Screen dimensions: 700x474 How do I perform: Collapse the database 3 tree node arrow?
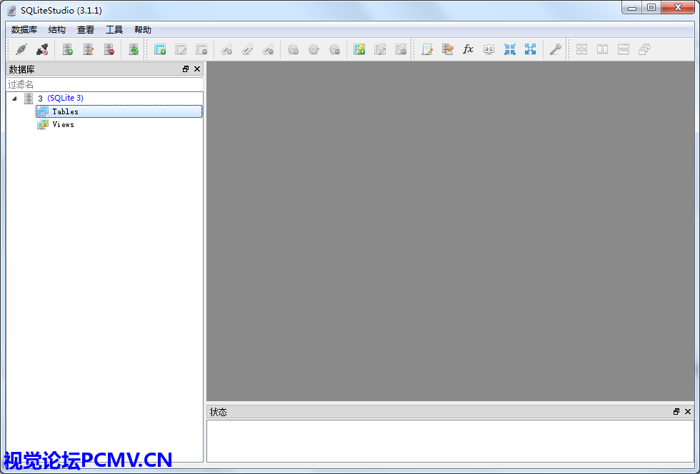click(x=14, y=99)
